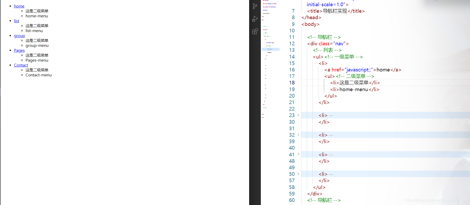Click the </ul> closing tag on line 58
Viewport: 470px width, 205px height.
tap(319, 187)
